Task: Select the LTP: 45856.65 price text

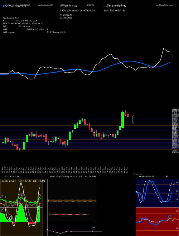Action: tap(68, 10)
